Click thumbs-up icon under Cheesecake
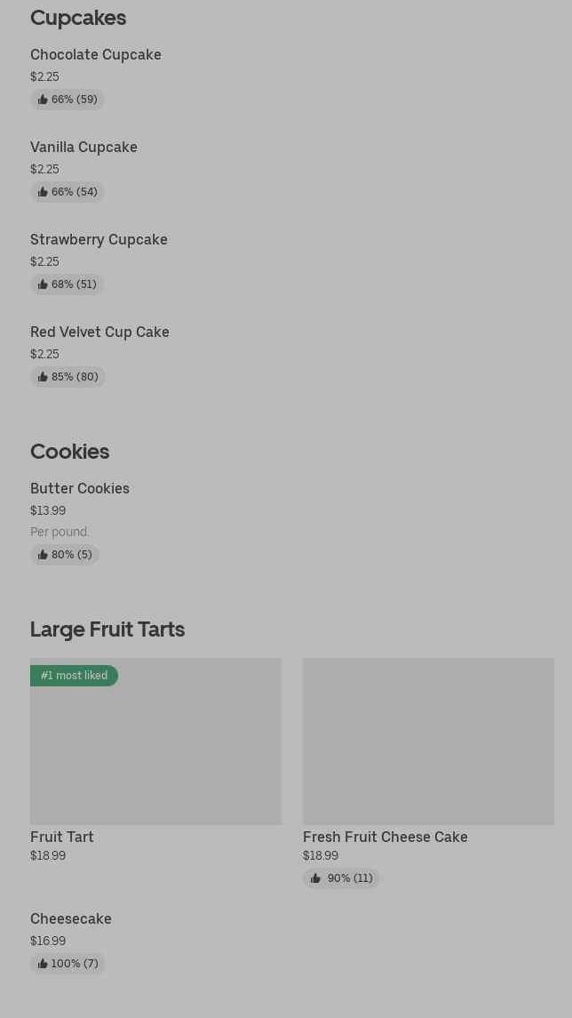The width and height of the screenshot is (572, 1018). [43, 964]
